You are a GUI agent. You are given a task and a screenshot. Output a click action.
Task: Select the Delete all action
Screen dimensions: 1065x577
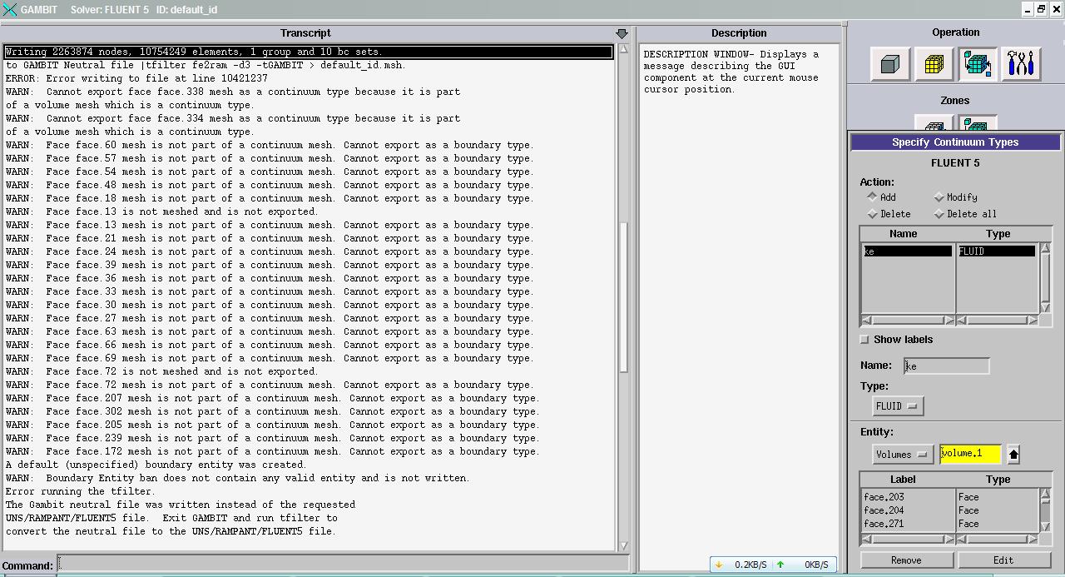[x=939, y=214]
